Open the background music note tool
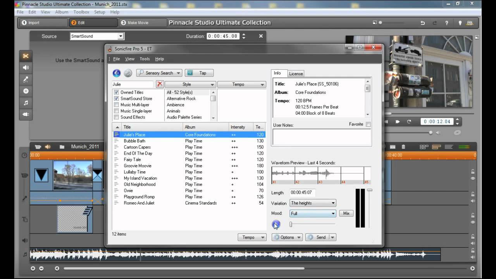496x279 pixels. 26,103
